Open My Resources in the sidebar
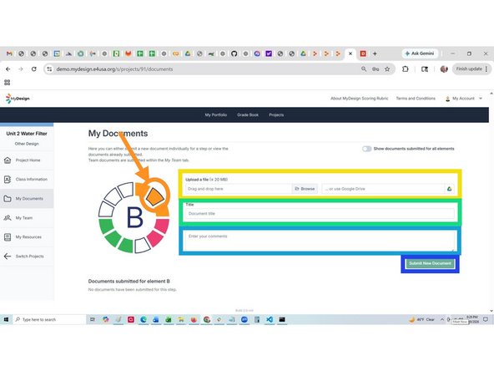The height and width of the screenshot is (371, 494). [x=28, y=237]
